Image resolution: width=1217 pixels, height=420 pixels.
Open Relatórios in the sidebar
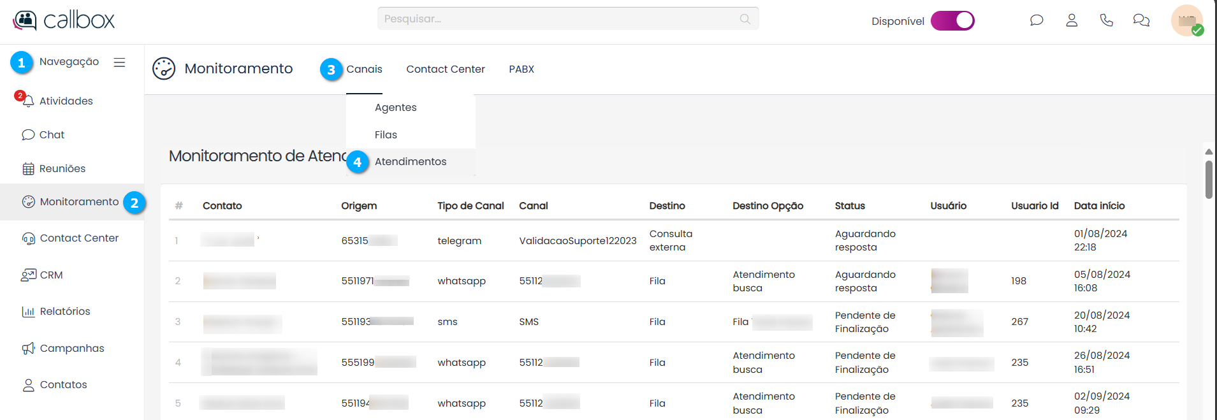[64, 312]
